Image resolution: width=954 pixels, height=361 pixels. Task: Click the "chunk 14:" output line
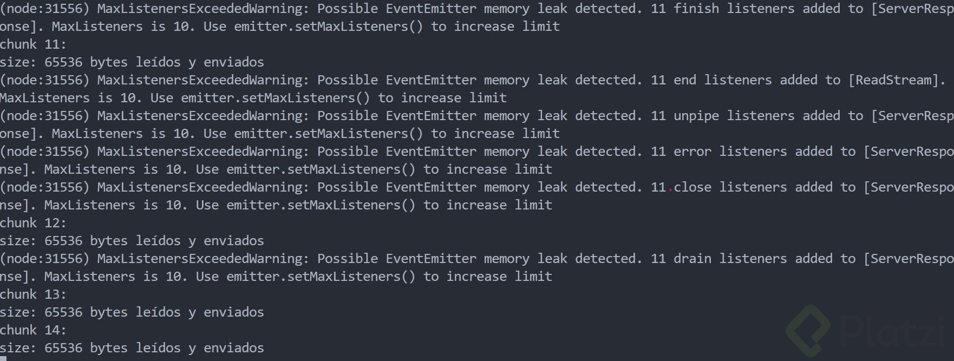coord(33,330)
